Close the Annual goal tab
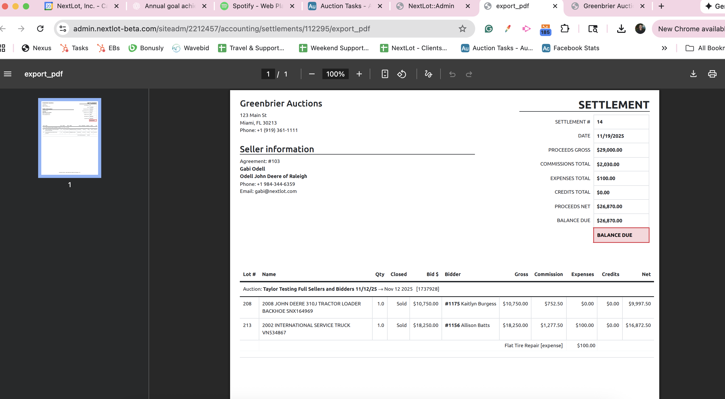 [204, 6]
